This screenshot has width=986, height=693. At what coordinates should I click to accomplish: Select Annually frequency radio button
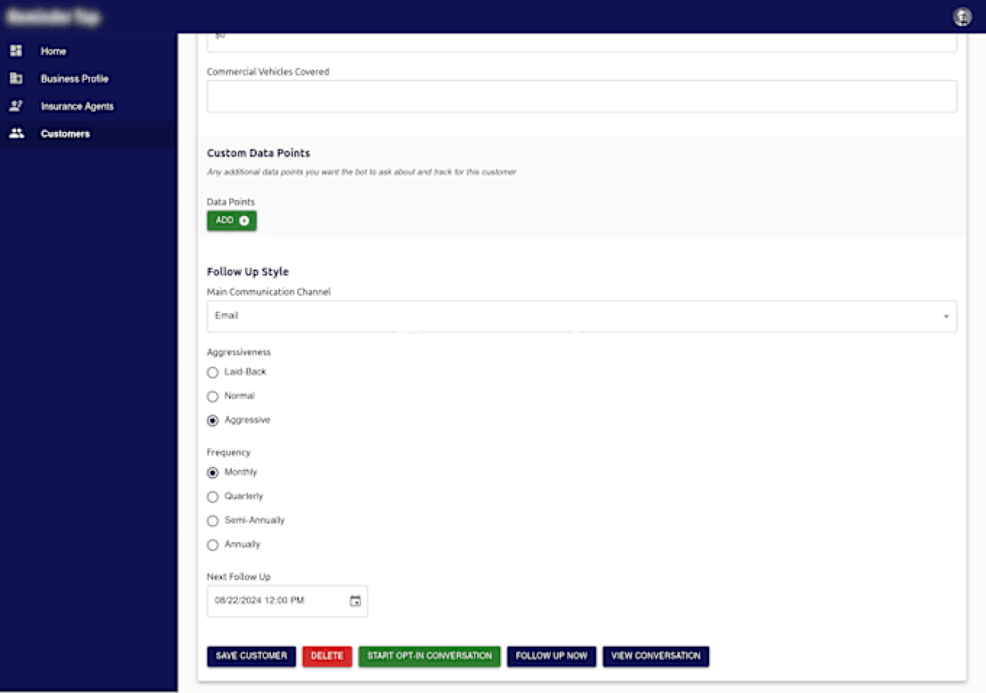coord(213,545)
